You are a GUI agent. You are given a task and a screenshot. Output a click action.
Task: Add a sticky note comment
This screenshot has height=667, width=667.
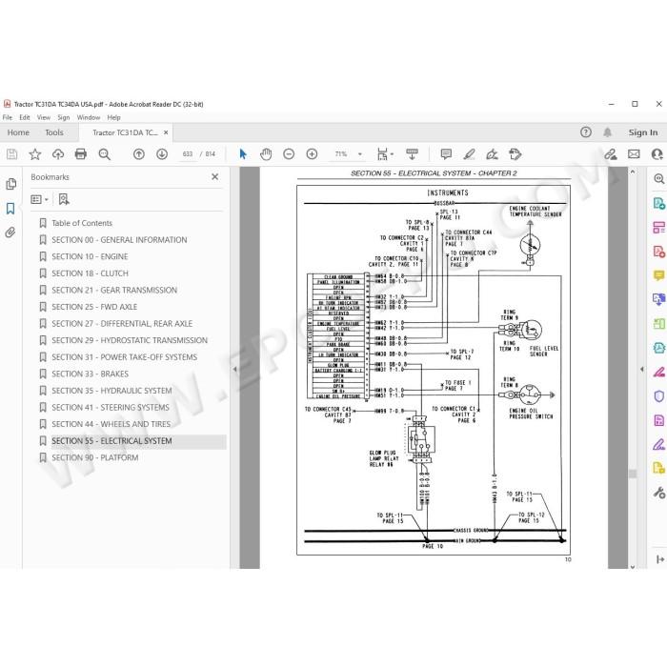[446, 154]
